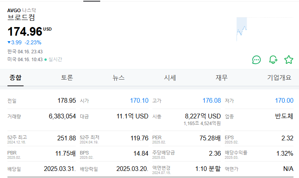The height and width of the screenshot is (178, 299).
Task: Click the market cap 8,227억 USD
Action: click(203, 116)
